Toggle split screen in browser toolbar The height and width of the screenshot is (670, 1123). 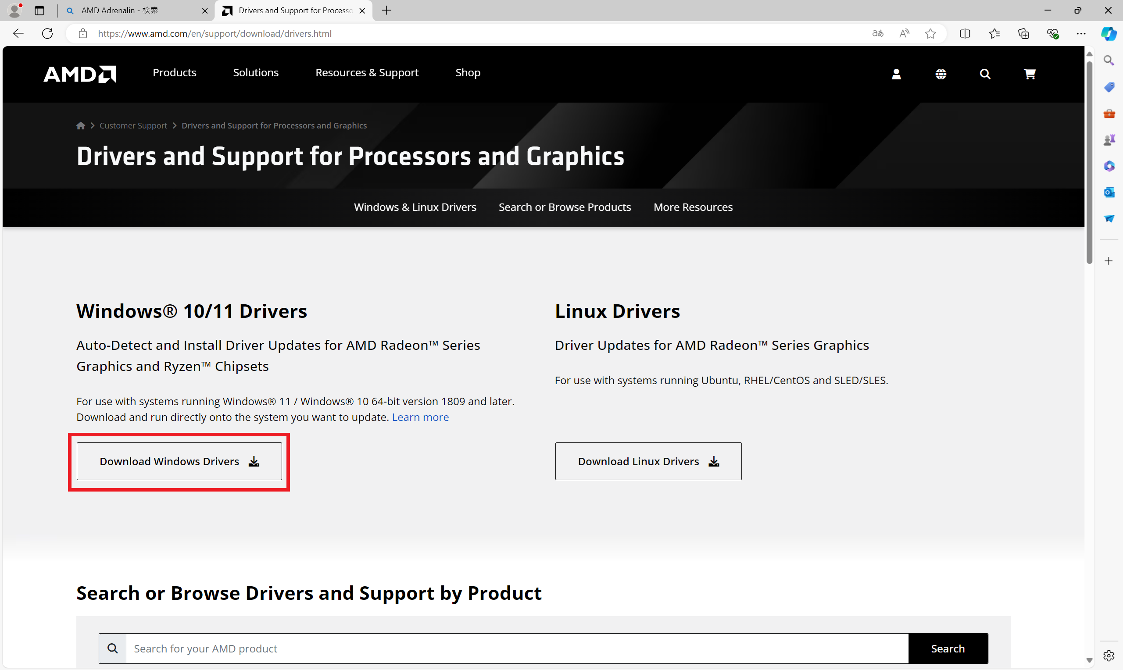[965, 33]
